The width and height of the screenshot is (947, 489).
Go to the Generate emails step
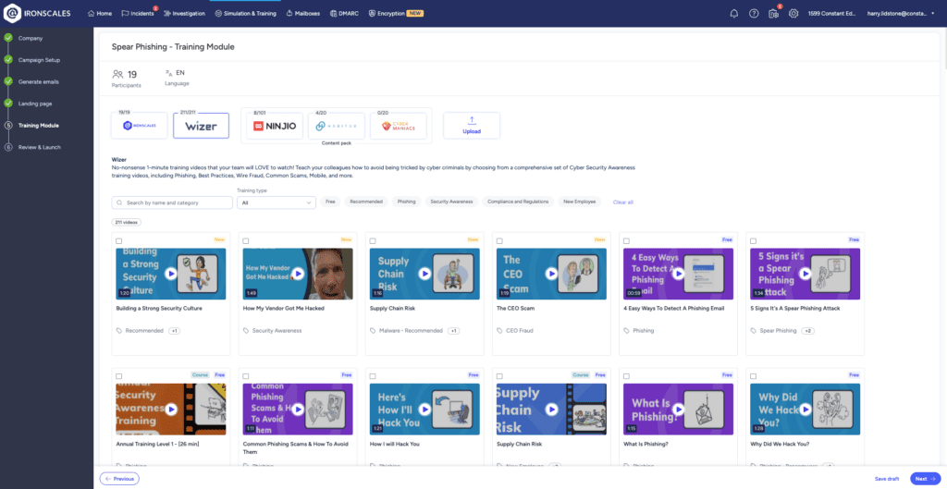[38, 81]
